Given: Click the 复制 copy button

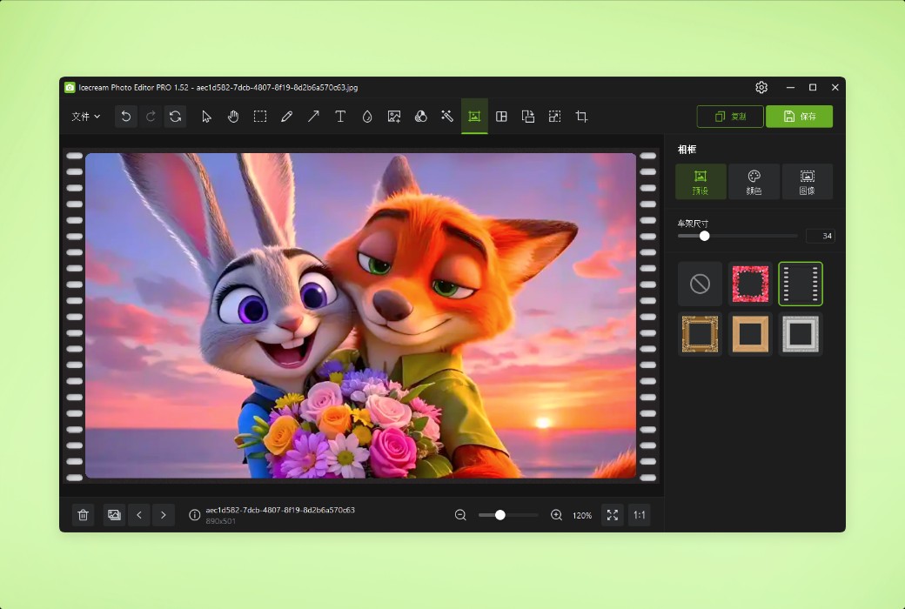Looking at the screenshot, I should tap(729, 116).
